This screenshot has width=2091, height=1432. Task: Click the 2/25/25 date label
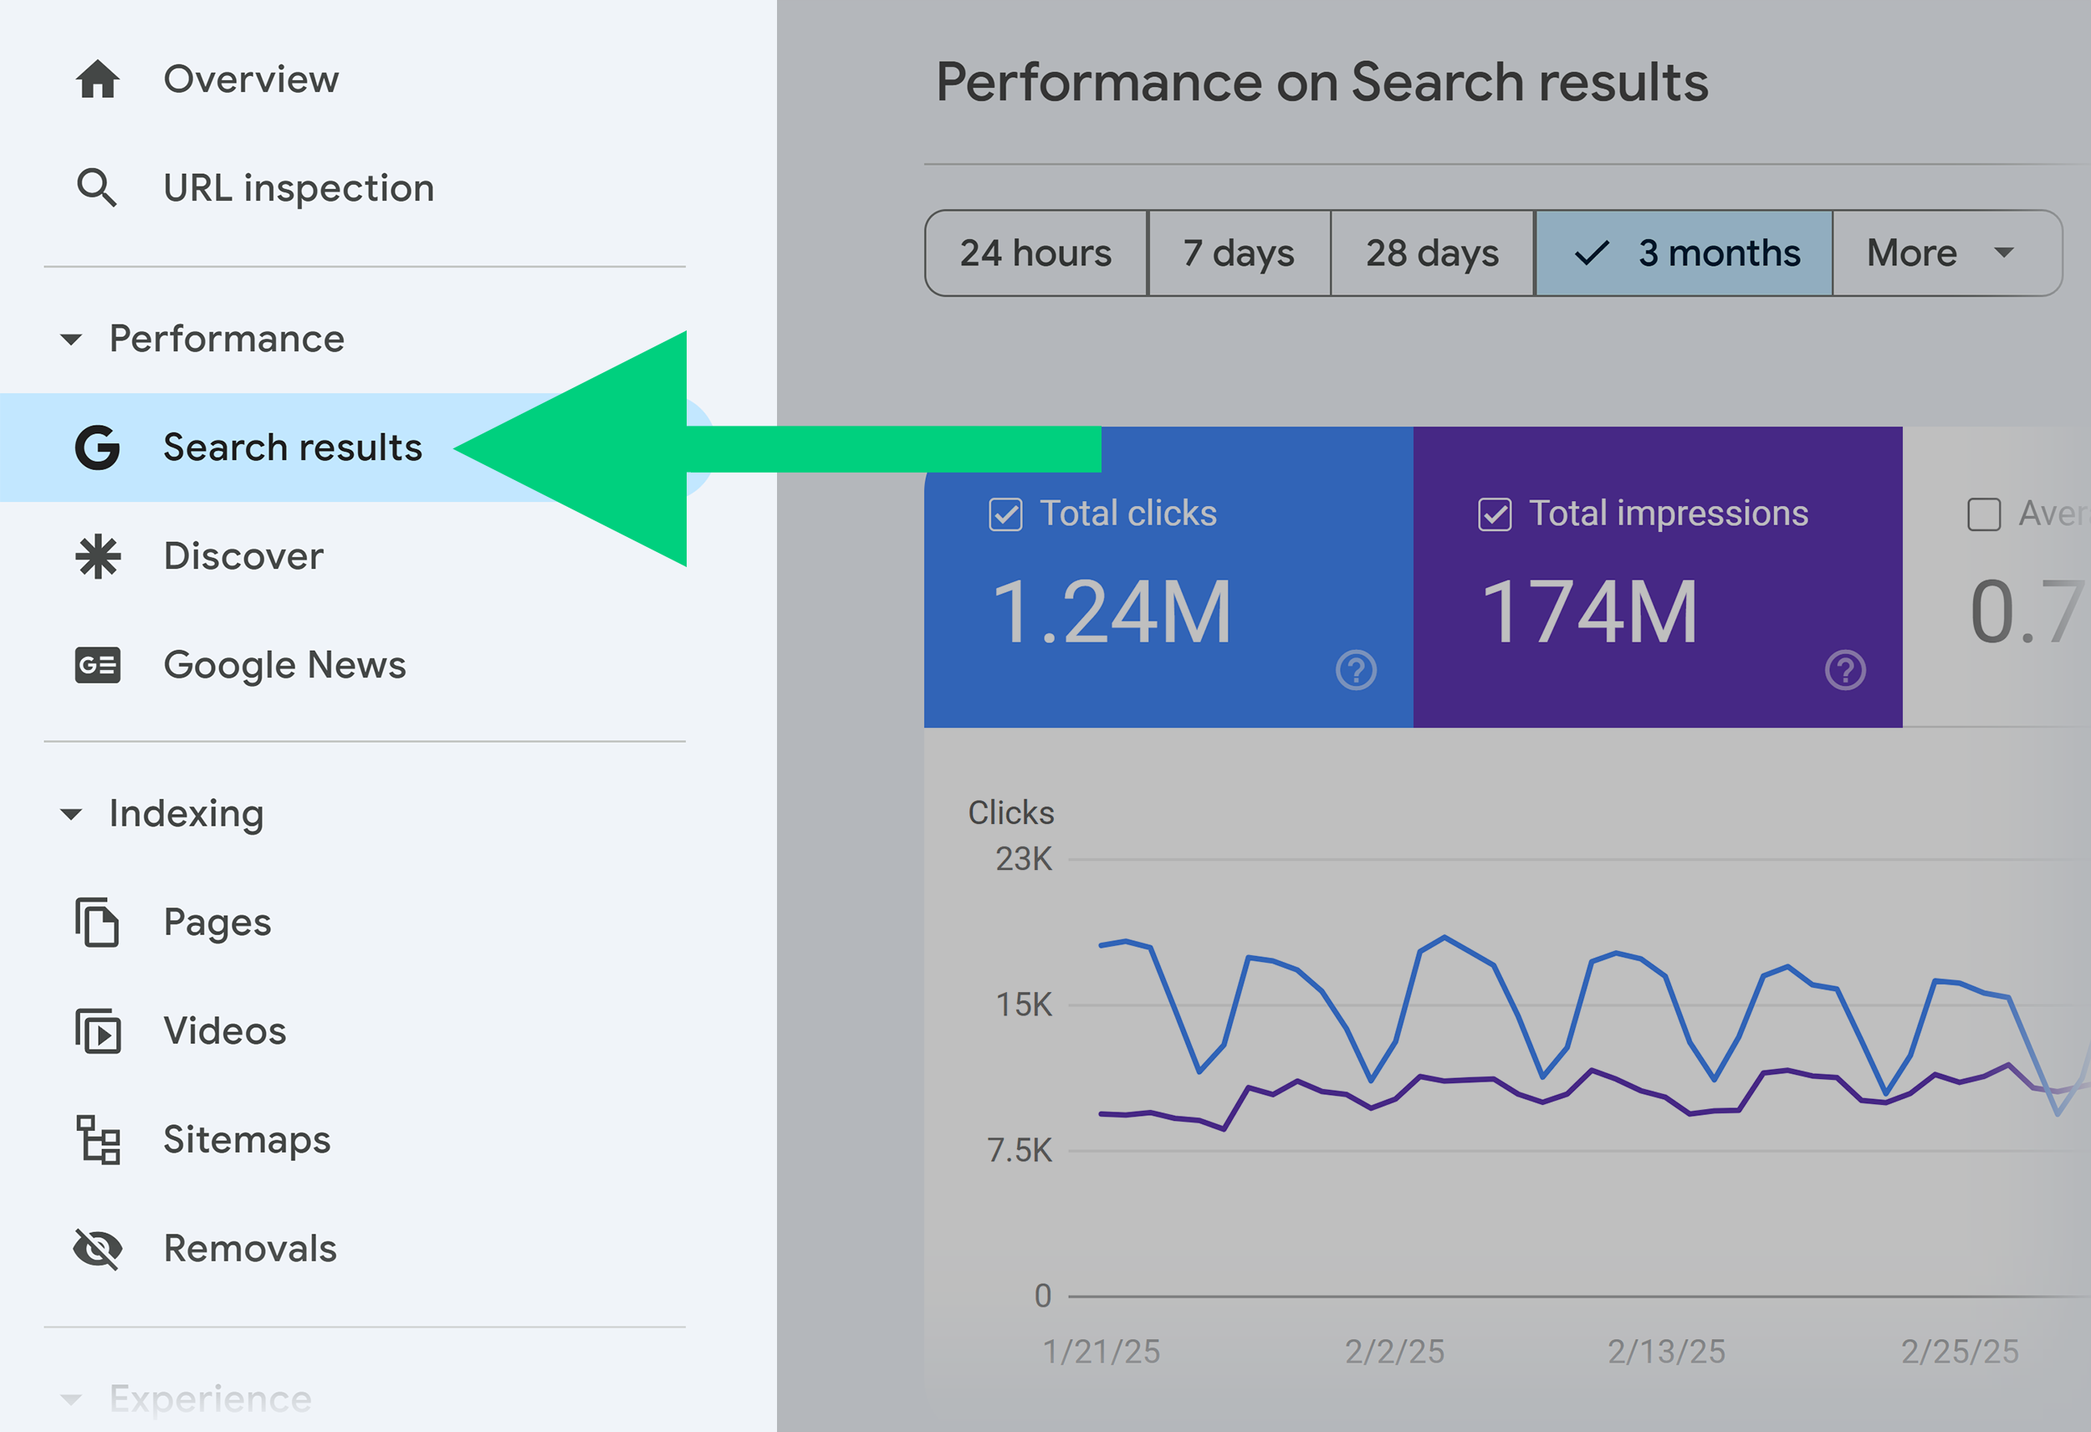[x=1960, y=1351]
